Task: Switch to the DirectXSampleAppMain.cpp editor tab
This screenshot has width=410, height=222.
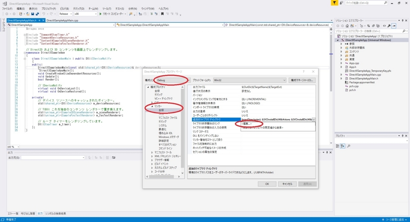Action: coord(62,20)
